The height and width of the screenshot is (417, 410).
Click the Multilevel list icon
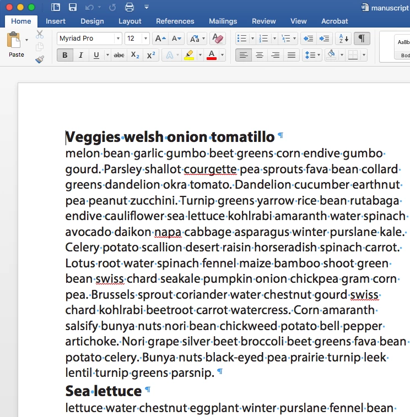(286, 39)
